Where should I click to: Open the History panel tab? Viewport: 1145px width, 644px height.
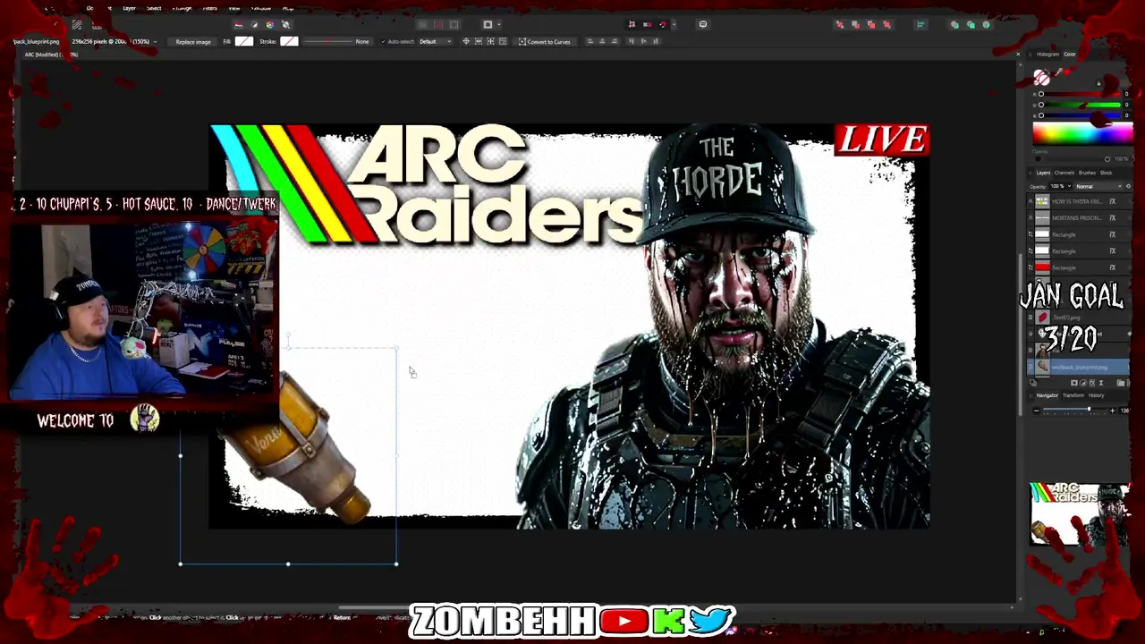[1096, 395]
